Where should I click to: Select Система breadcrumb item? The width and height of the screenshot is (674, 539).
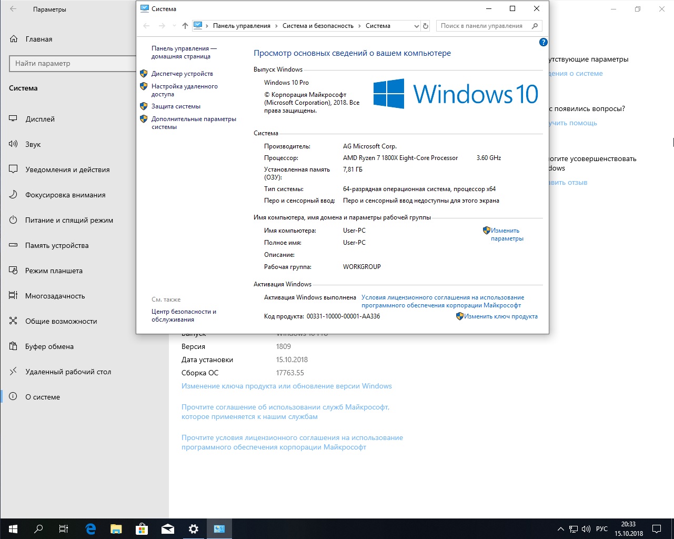click(x=378, y=26)
